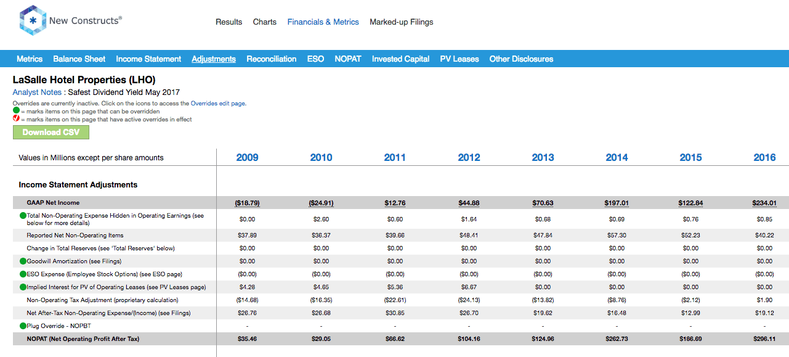Follow the Overrides edit page link
789x357 pixels.
point(217,104)
